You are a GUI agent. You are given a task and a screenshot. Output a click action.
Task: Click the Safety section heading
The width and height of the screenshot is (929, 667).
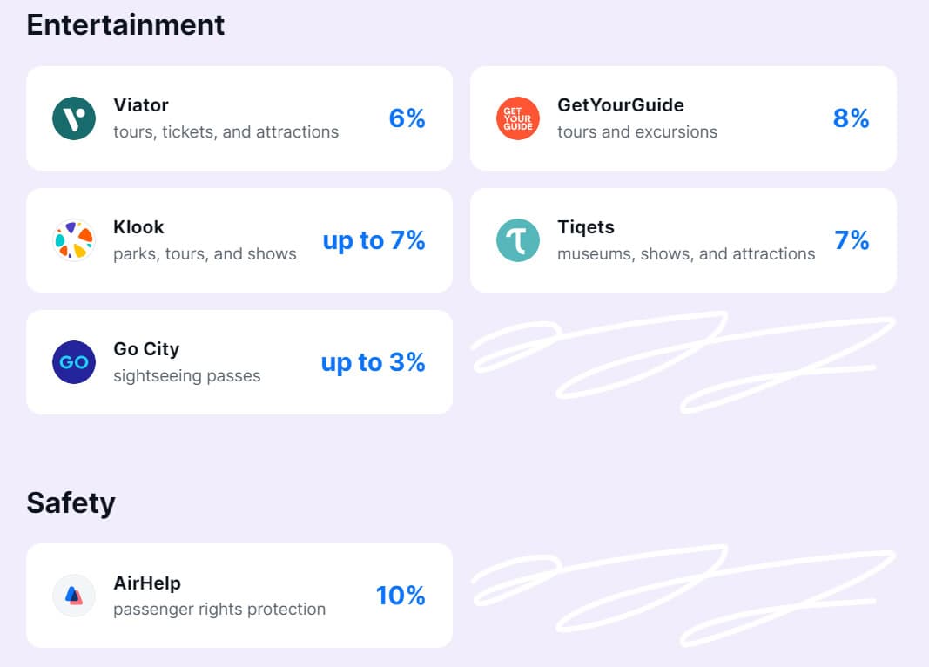point(71,502)
